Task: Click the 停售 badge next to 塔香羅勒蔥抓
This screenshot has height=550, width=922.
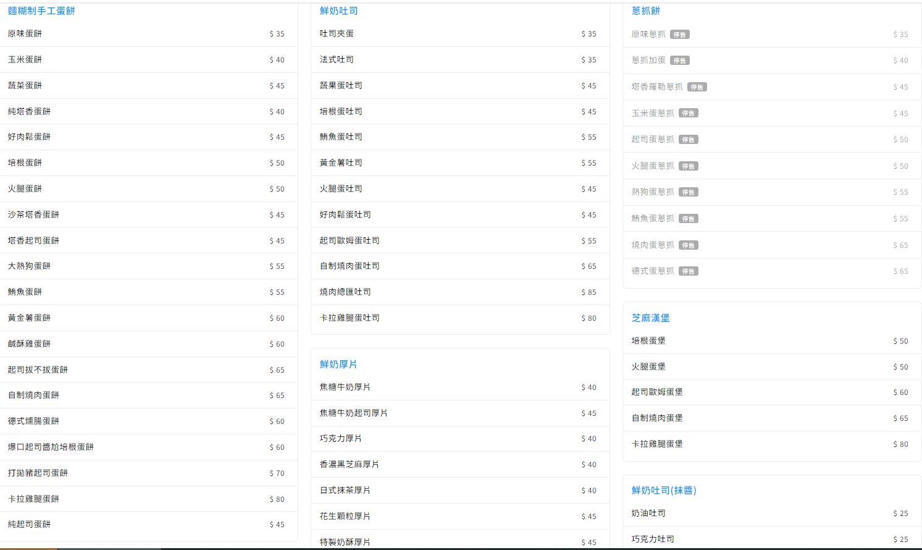Action: [x=697, y=87]
